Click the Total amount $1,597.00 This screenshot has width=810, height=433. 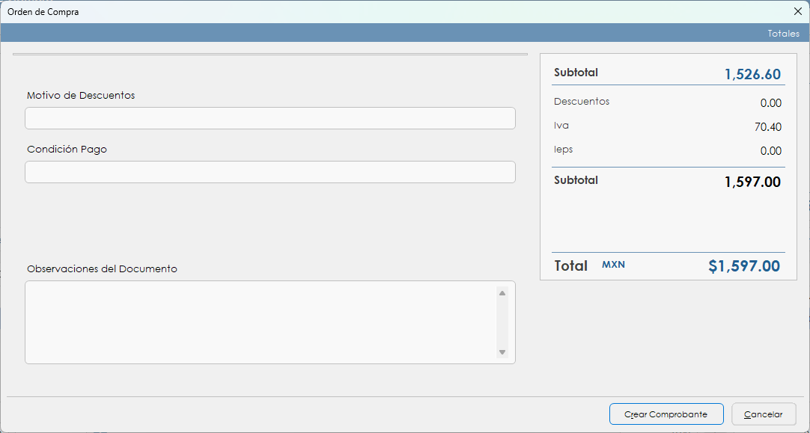click(x=744, y=266)
